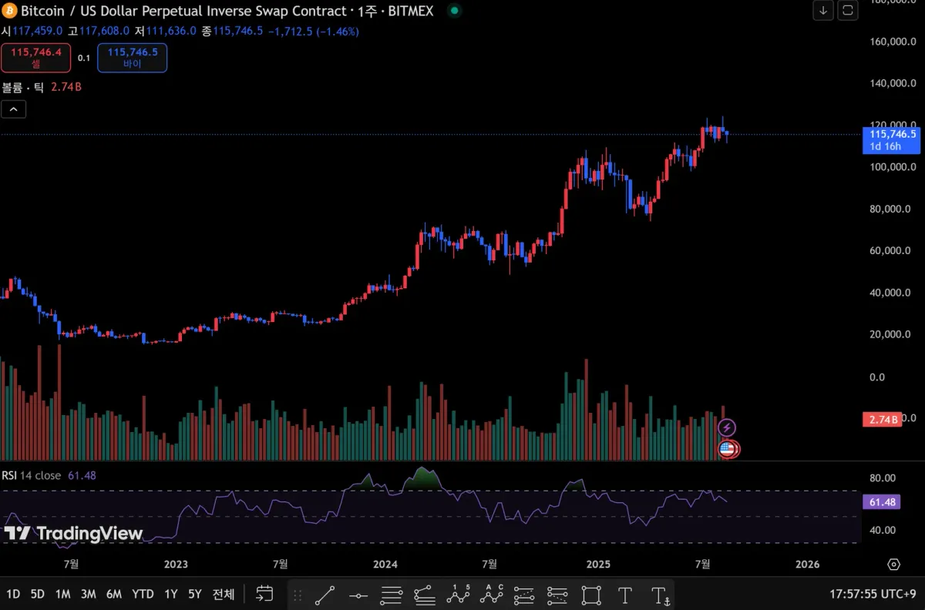Choose the Fib Retracement drawing tool

392,595
